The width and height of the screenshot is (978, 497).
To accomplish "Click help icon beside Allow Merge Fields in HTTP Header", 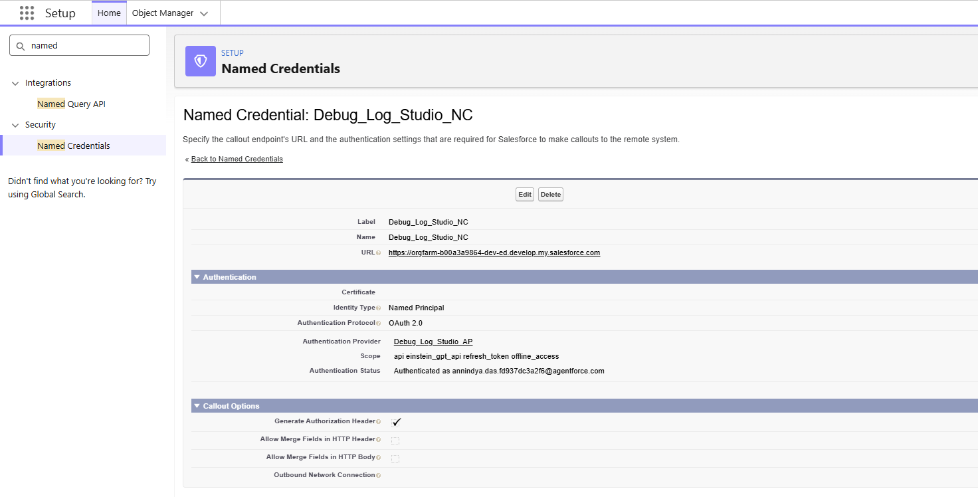I will [x=378, y=440].
